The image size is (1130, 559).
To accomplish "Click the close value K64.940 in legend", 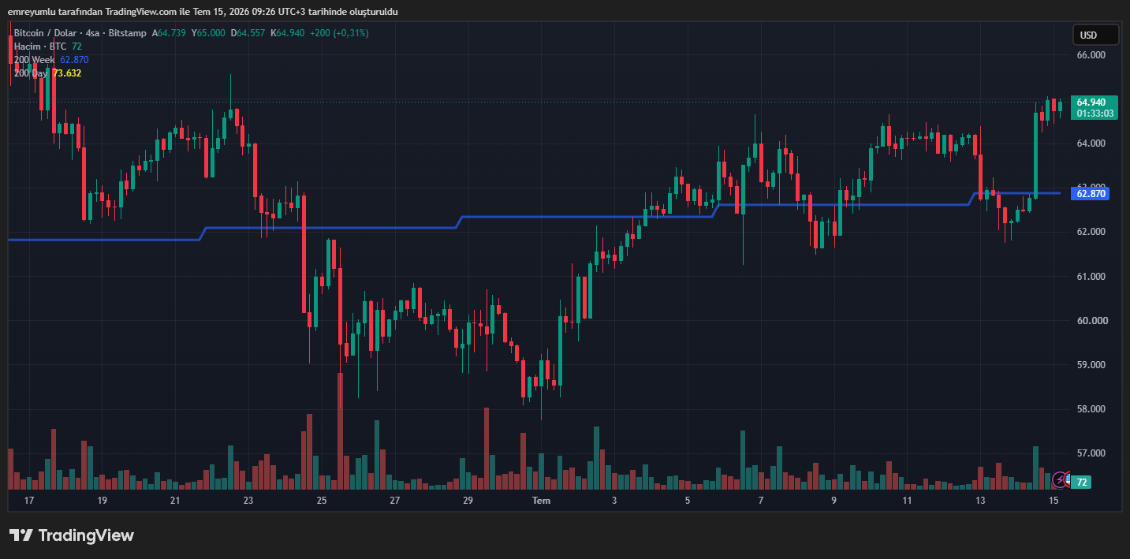I will click(287, 33).
